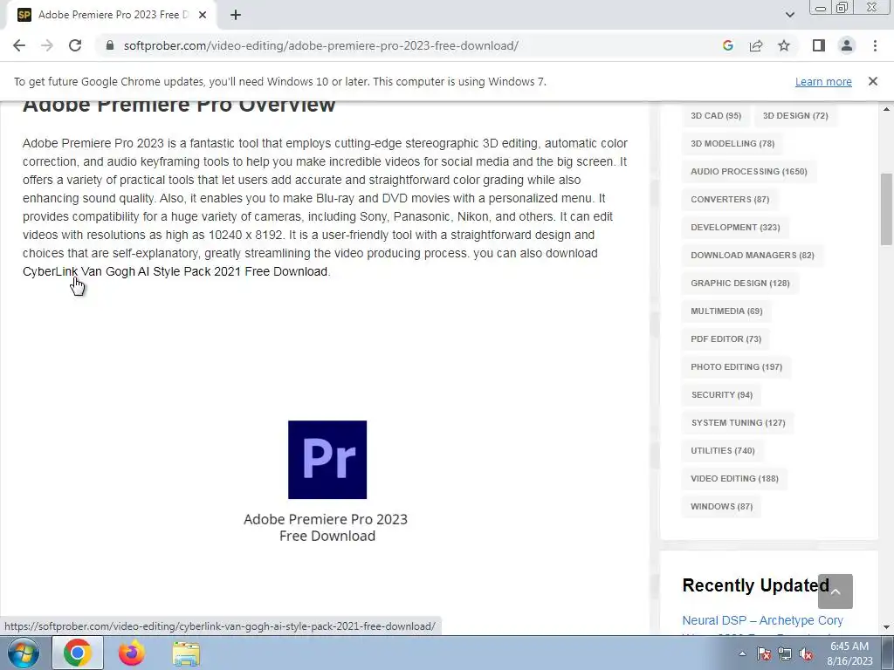894x670 pixels.
Task: Select the Adobe Premiere Pro 2023 tab
Action: coord(113,15)
